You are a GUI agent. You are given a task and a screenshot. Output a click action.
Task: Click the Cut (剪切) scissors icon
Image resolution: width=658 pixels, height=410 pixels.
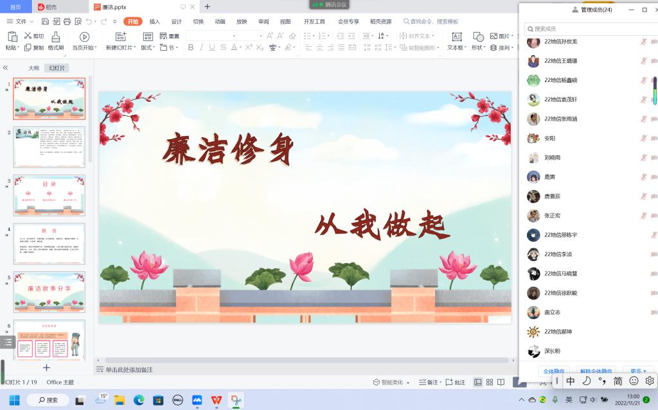click(28, 37)
